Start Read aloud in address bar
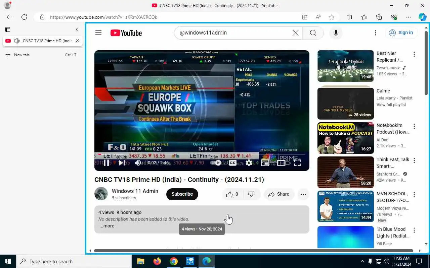 click(318, 17)
